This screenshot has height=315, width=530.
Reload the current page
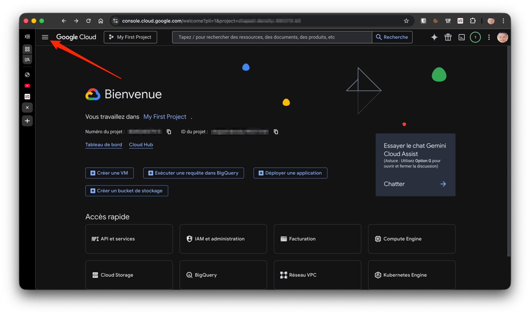click(x=88, y=21)
